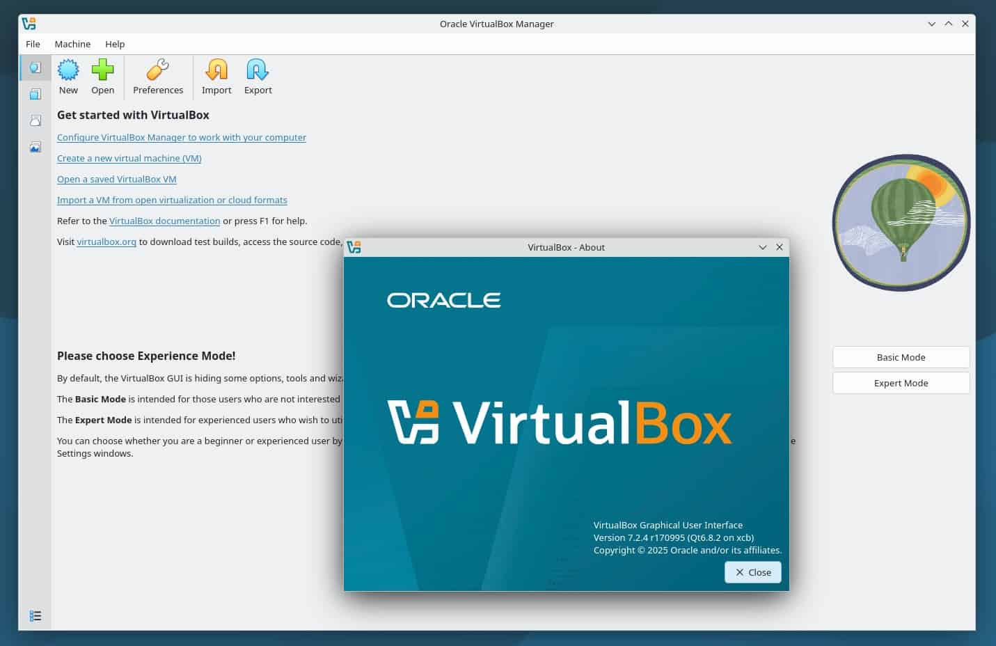Select Expert Mode experience
This screenshot has width=996, height=646.
901,383
